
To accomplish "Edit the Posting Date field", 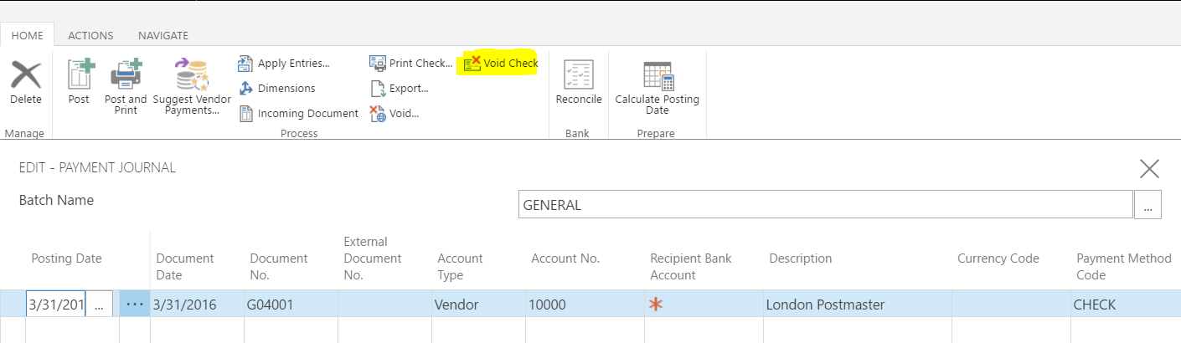I will coord(56,305).
